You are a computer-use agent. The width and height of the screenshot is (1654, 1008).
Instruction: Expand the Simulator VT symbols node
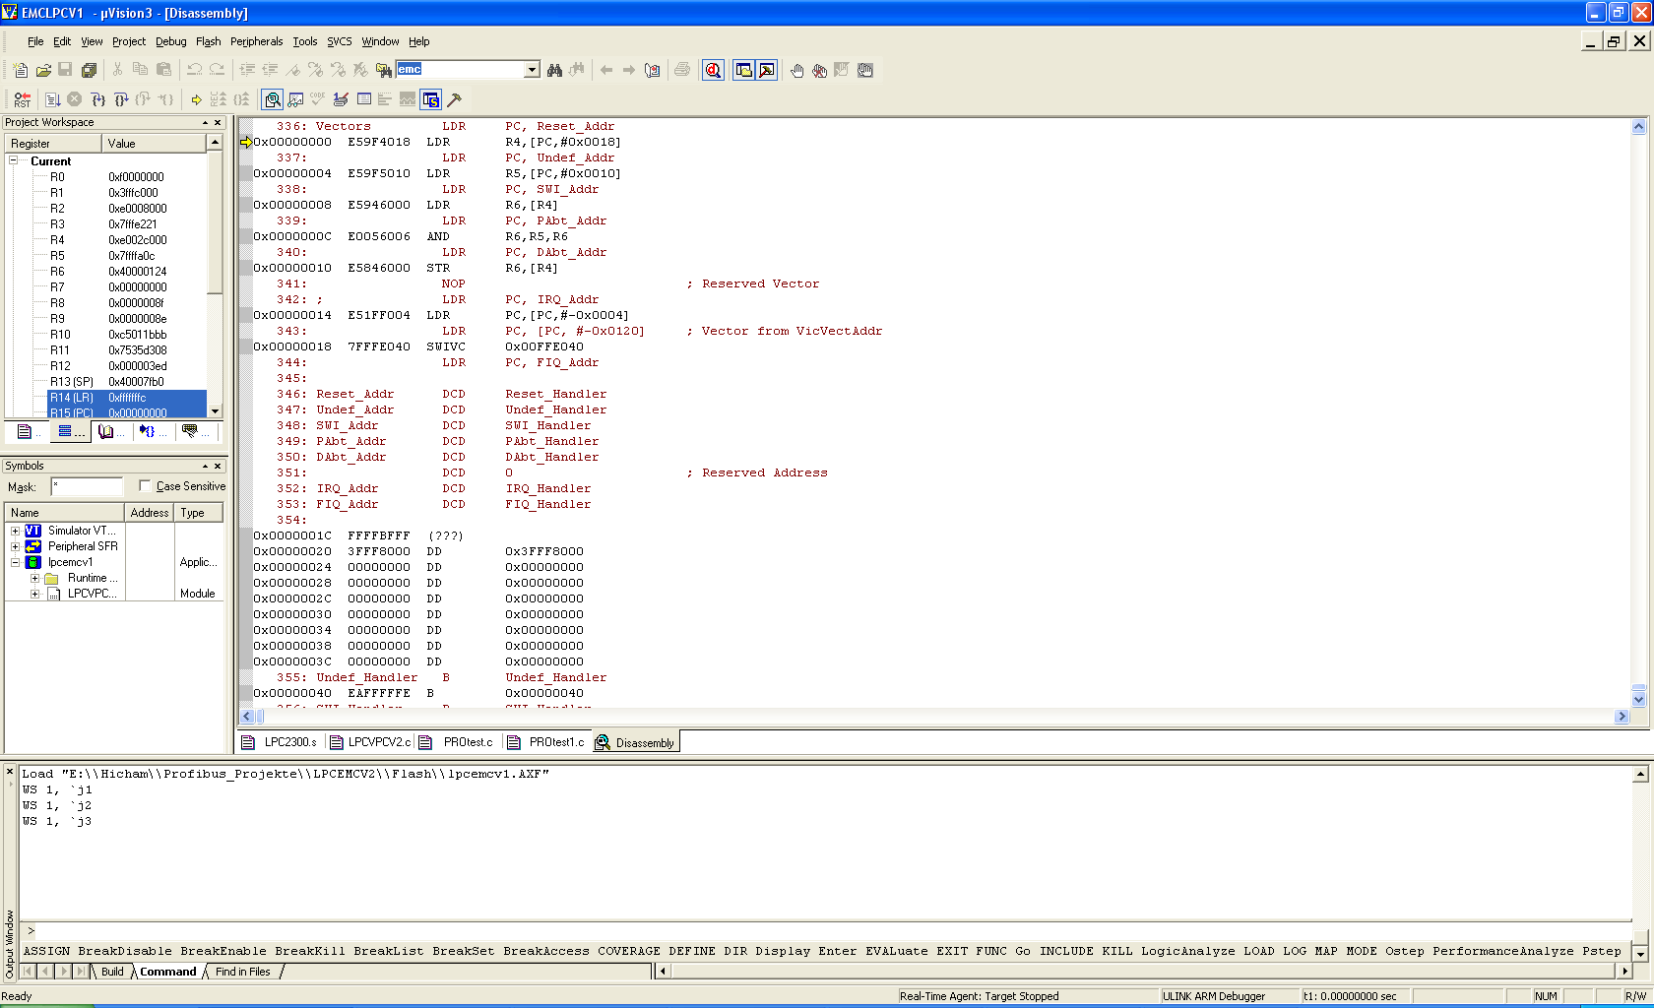(15, 531)
